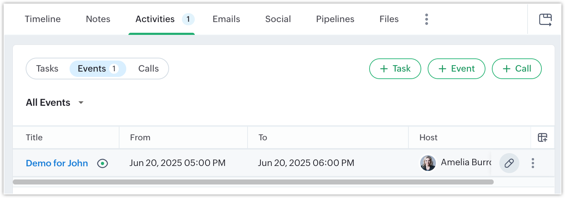Open the manage columns table icon
The height and width of the screenshot is (198, 565).
point(543,137)
